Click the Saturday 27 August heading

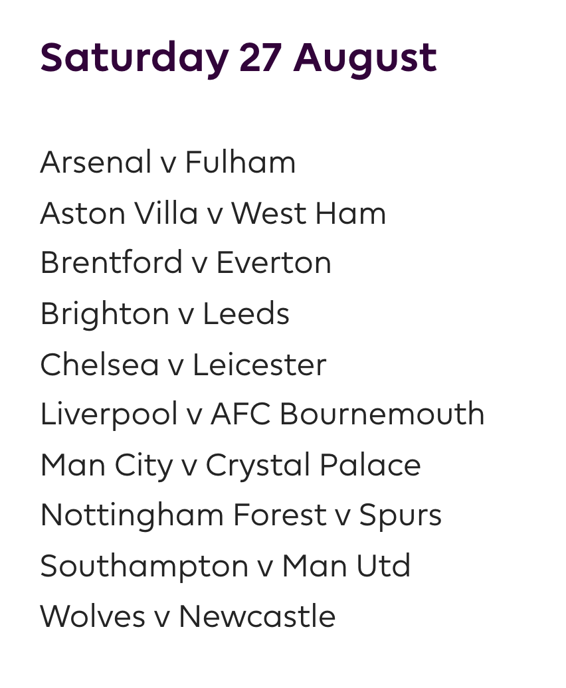tap(238, 58)
